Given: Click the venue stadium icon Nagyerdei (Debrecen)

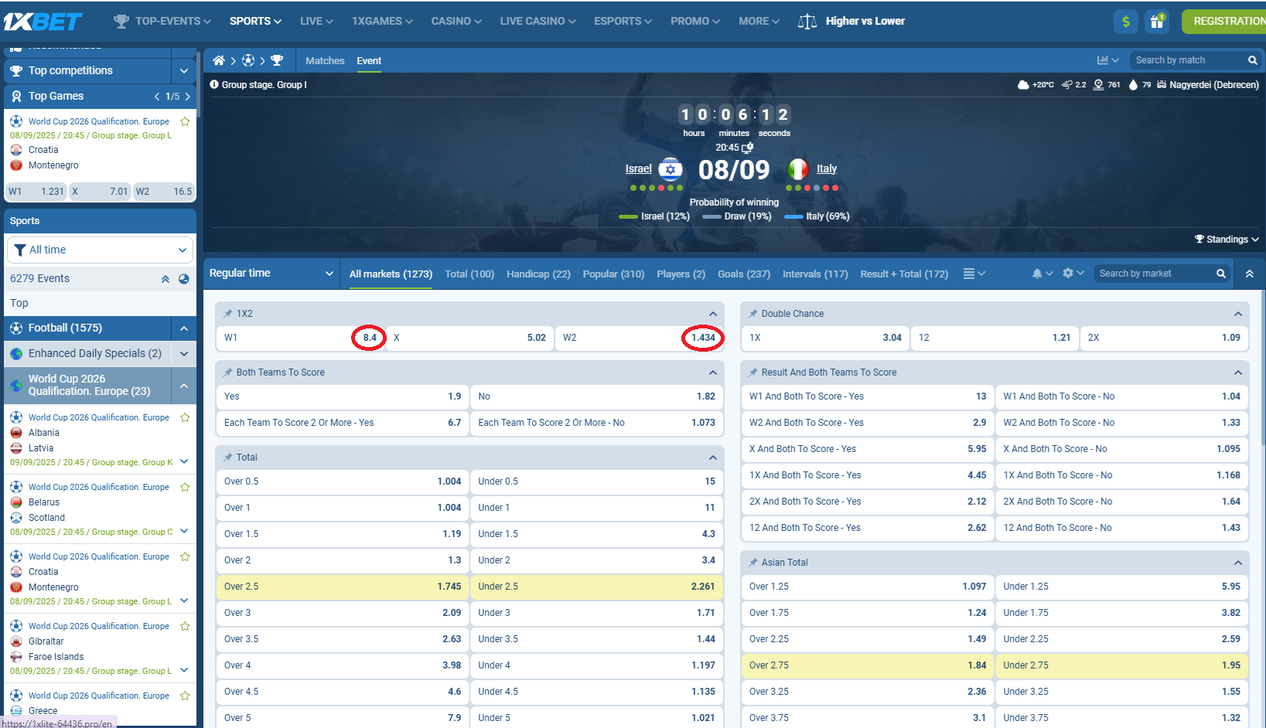Looking at the screenshot, I should click(1162, 85).
